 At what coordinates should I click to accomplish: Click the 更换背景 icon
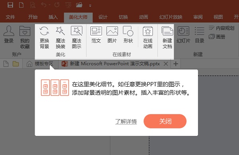[44, 37]
